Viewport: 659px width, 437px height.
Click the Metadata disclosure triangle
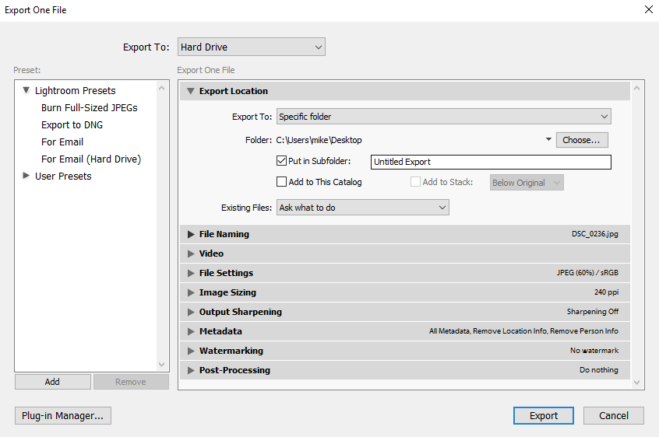(191, 331)
